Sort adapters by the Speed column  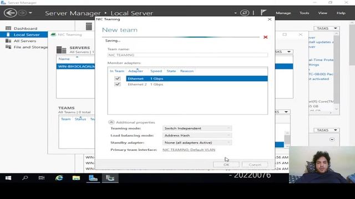pos(156,71)
